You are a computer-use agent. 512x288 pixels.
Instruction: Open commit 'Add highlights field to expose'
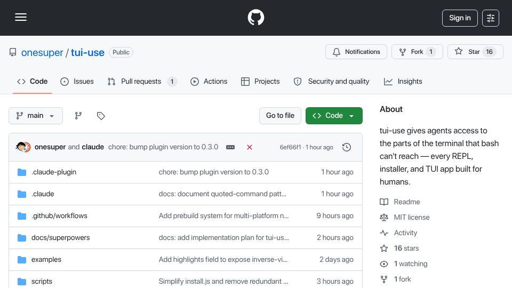[223, 260]
